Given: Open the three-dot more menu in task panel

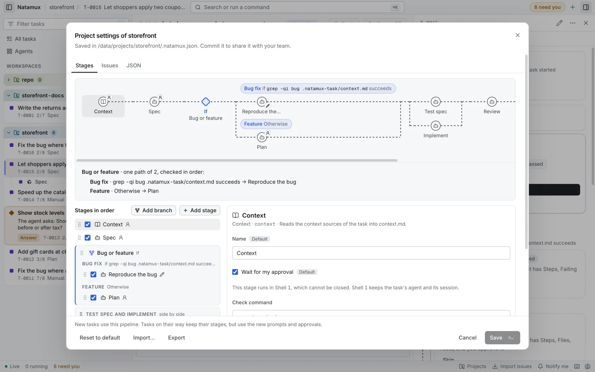Looking at the screenshot, I should click(573, 23).
